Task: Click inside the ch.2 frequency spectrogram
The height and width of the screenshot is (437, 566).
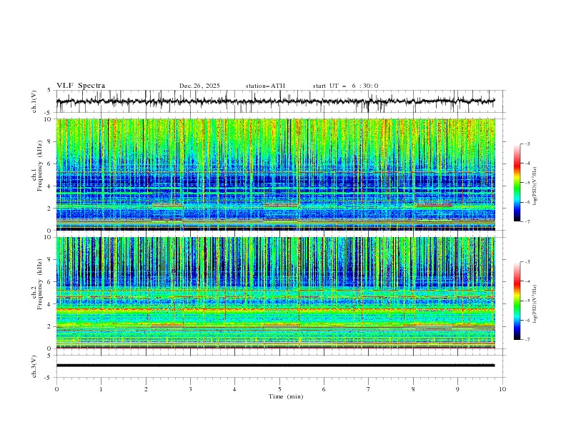Action: (x=276, y=293)
